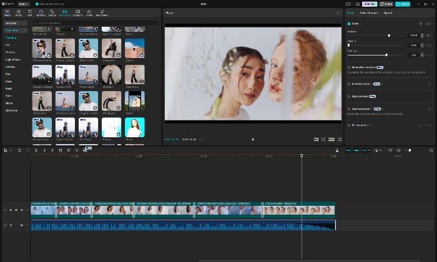Screen dimensions: 437x262
Task: Switch to the Speed tab
Action: [x=388, y=13]
